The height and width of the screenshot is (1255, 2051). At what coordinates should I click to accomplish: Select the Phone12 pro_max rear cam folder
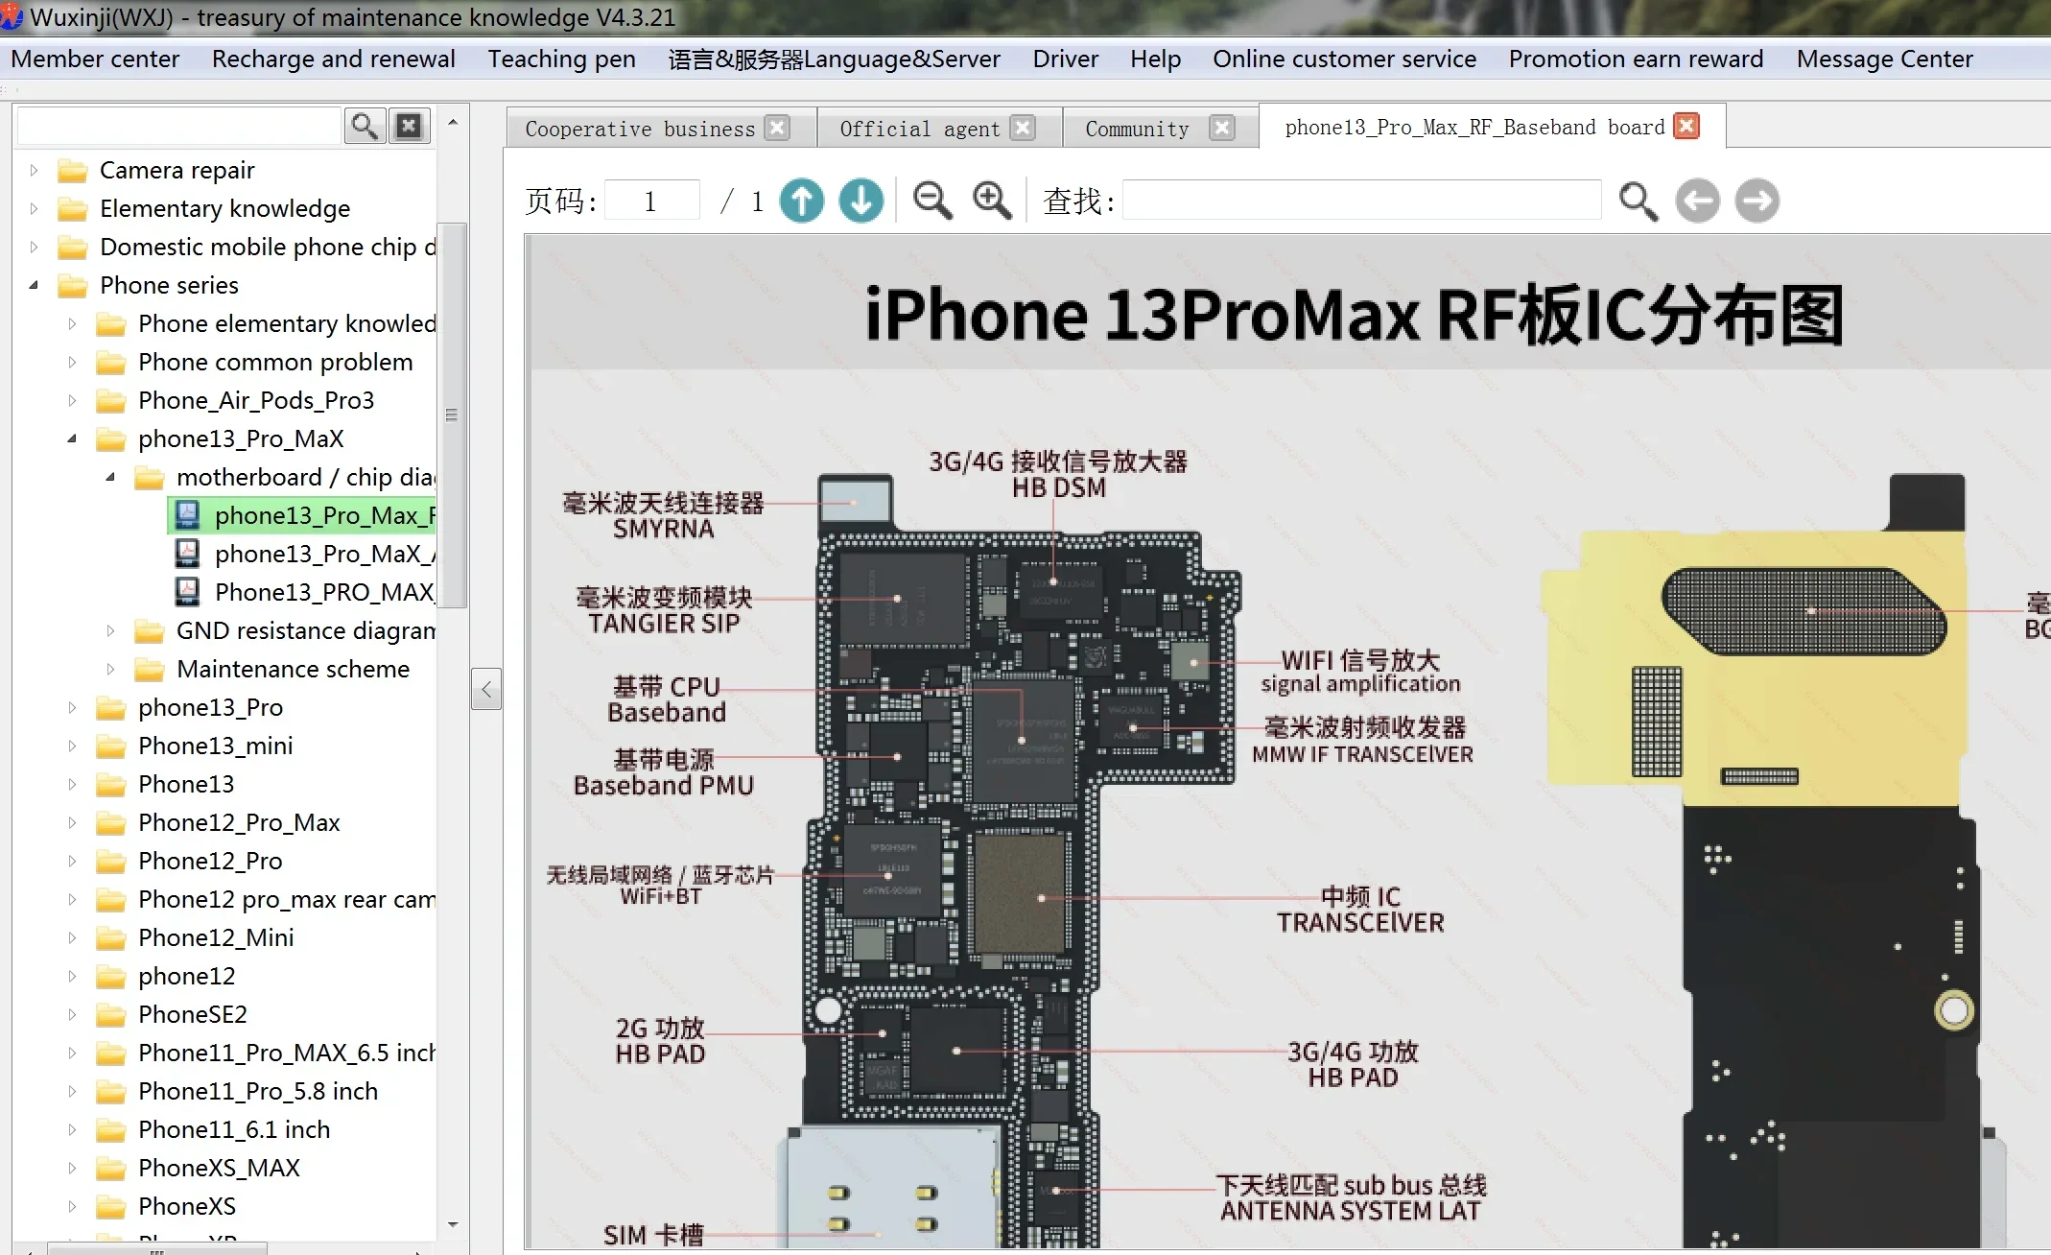(286, 899)
